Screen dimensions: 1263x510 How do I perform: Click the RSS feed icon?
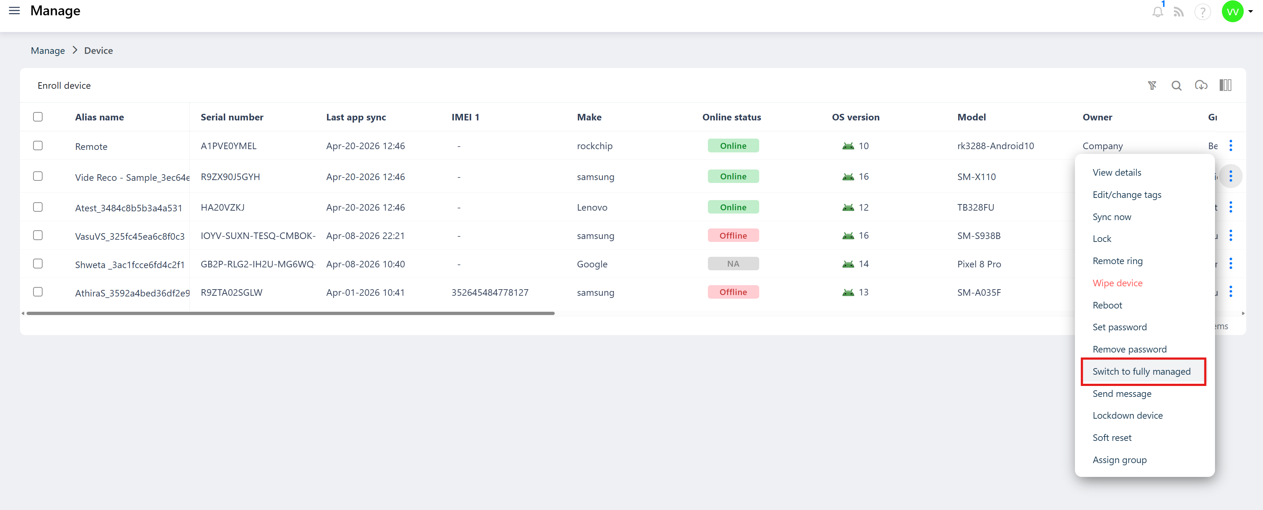click(1178, 12)
